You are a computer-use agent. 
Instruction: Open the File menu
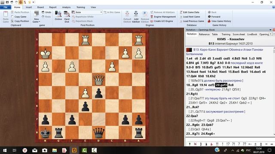6,7
